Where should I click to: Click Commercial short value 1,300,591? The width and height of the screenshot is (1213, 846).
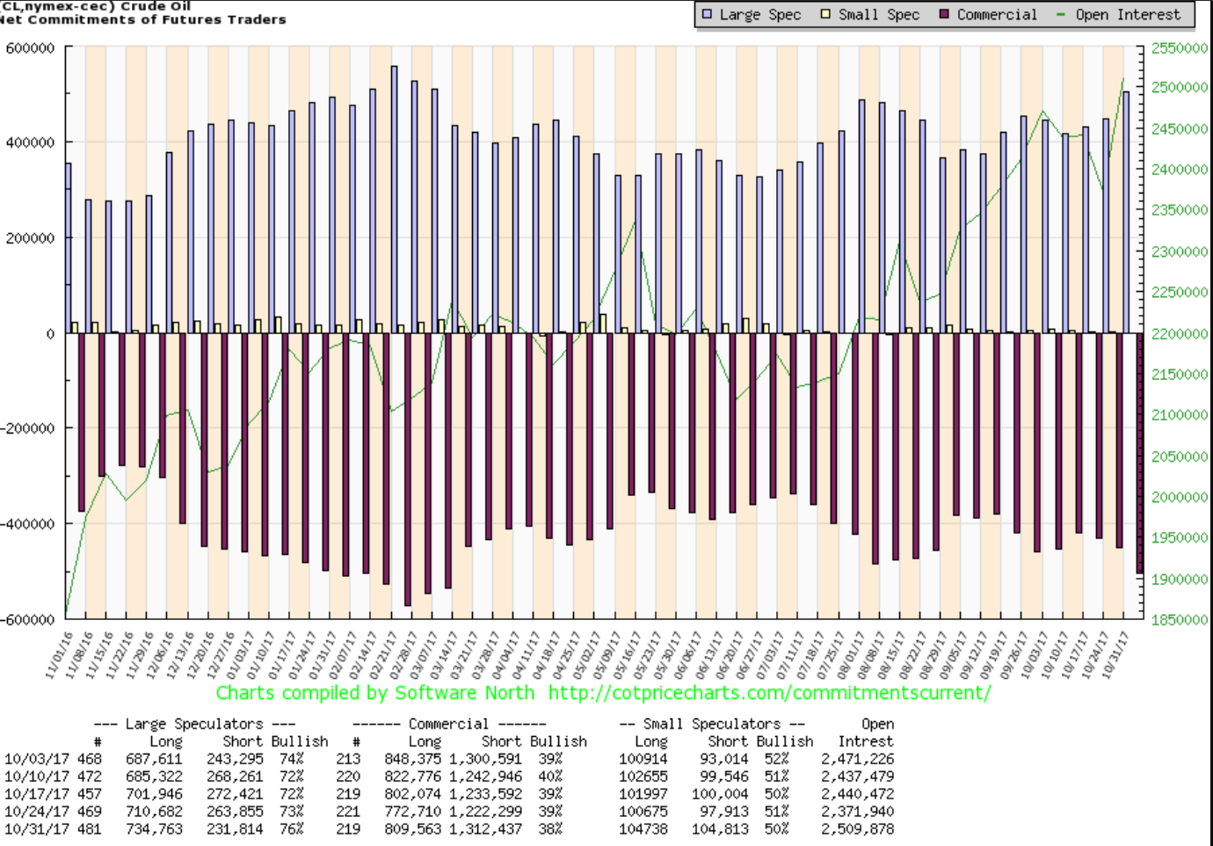pos(485,759)
